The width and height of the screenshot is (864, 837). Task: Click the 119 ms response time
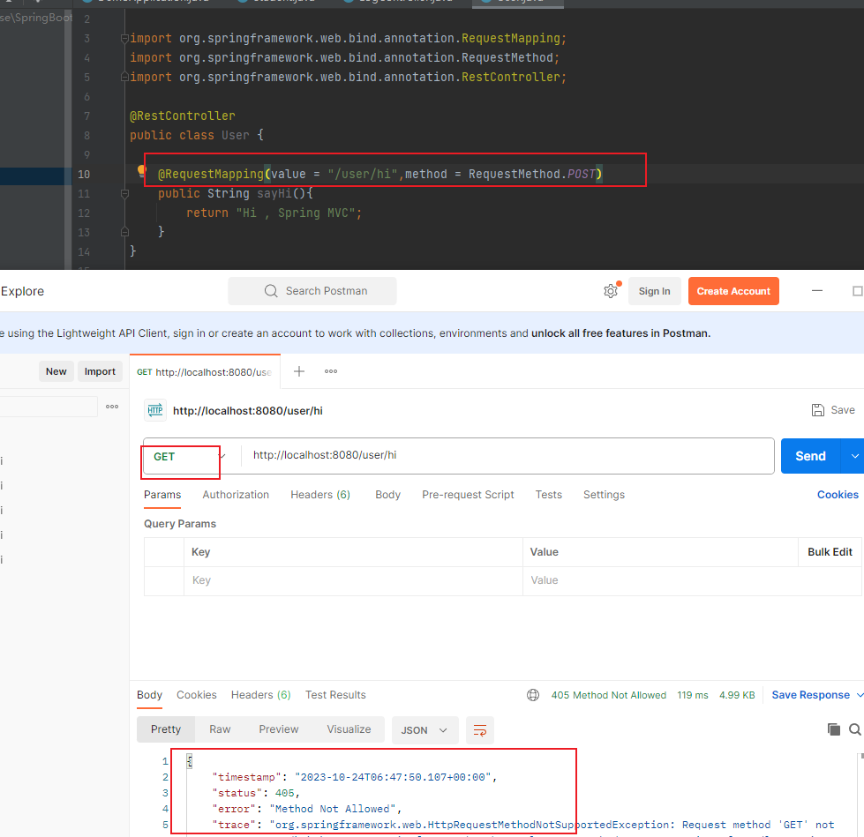[x=693, y=695]
